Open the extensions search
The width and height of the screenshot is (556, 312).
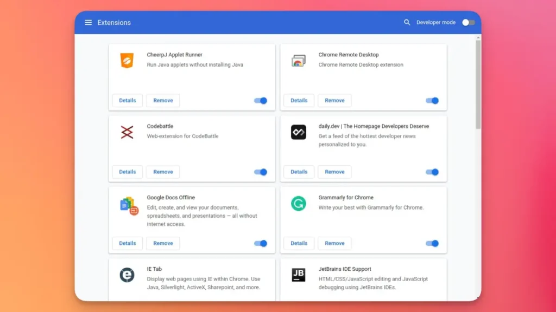(407, 22)
